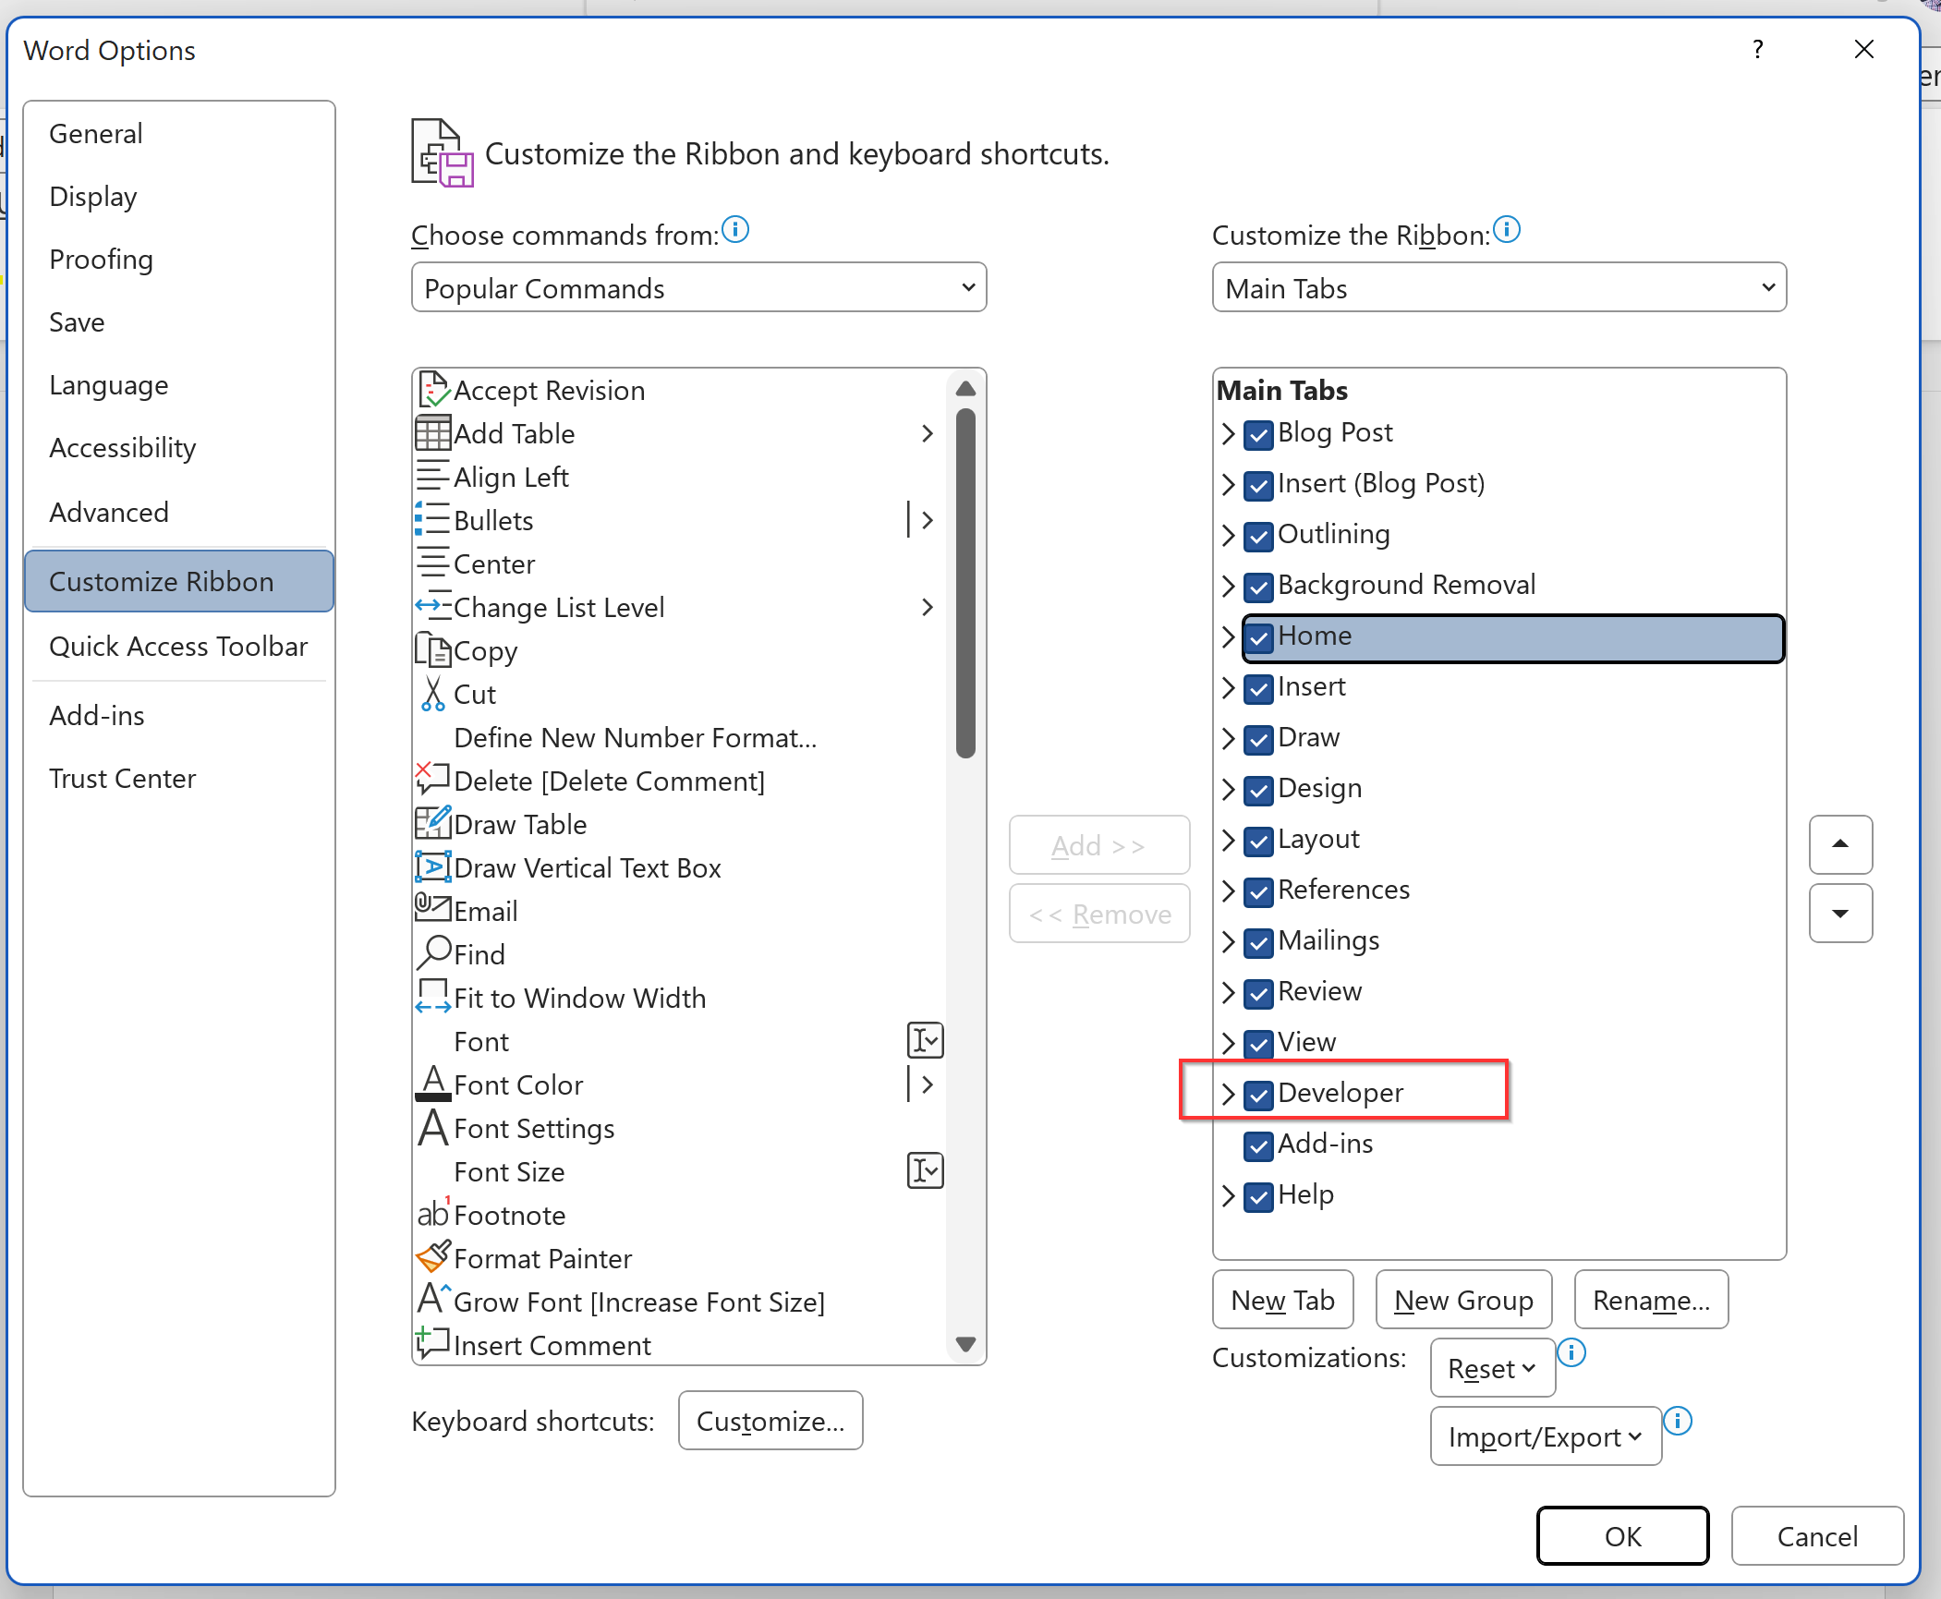This screenshot has width=1941, height=1599.
Task: Switch to the Quick Access Toolbar category
Action: [x=178, y=647]
